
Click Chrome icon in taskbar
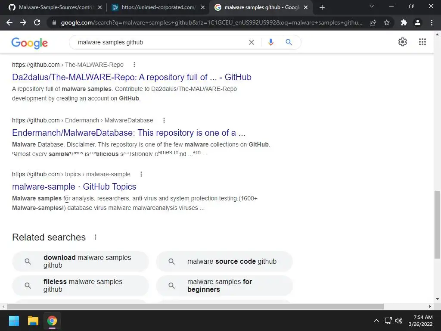[52, 321]
